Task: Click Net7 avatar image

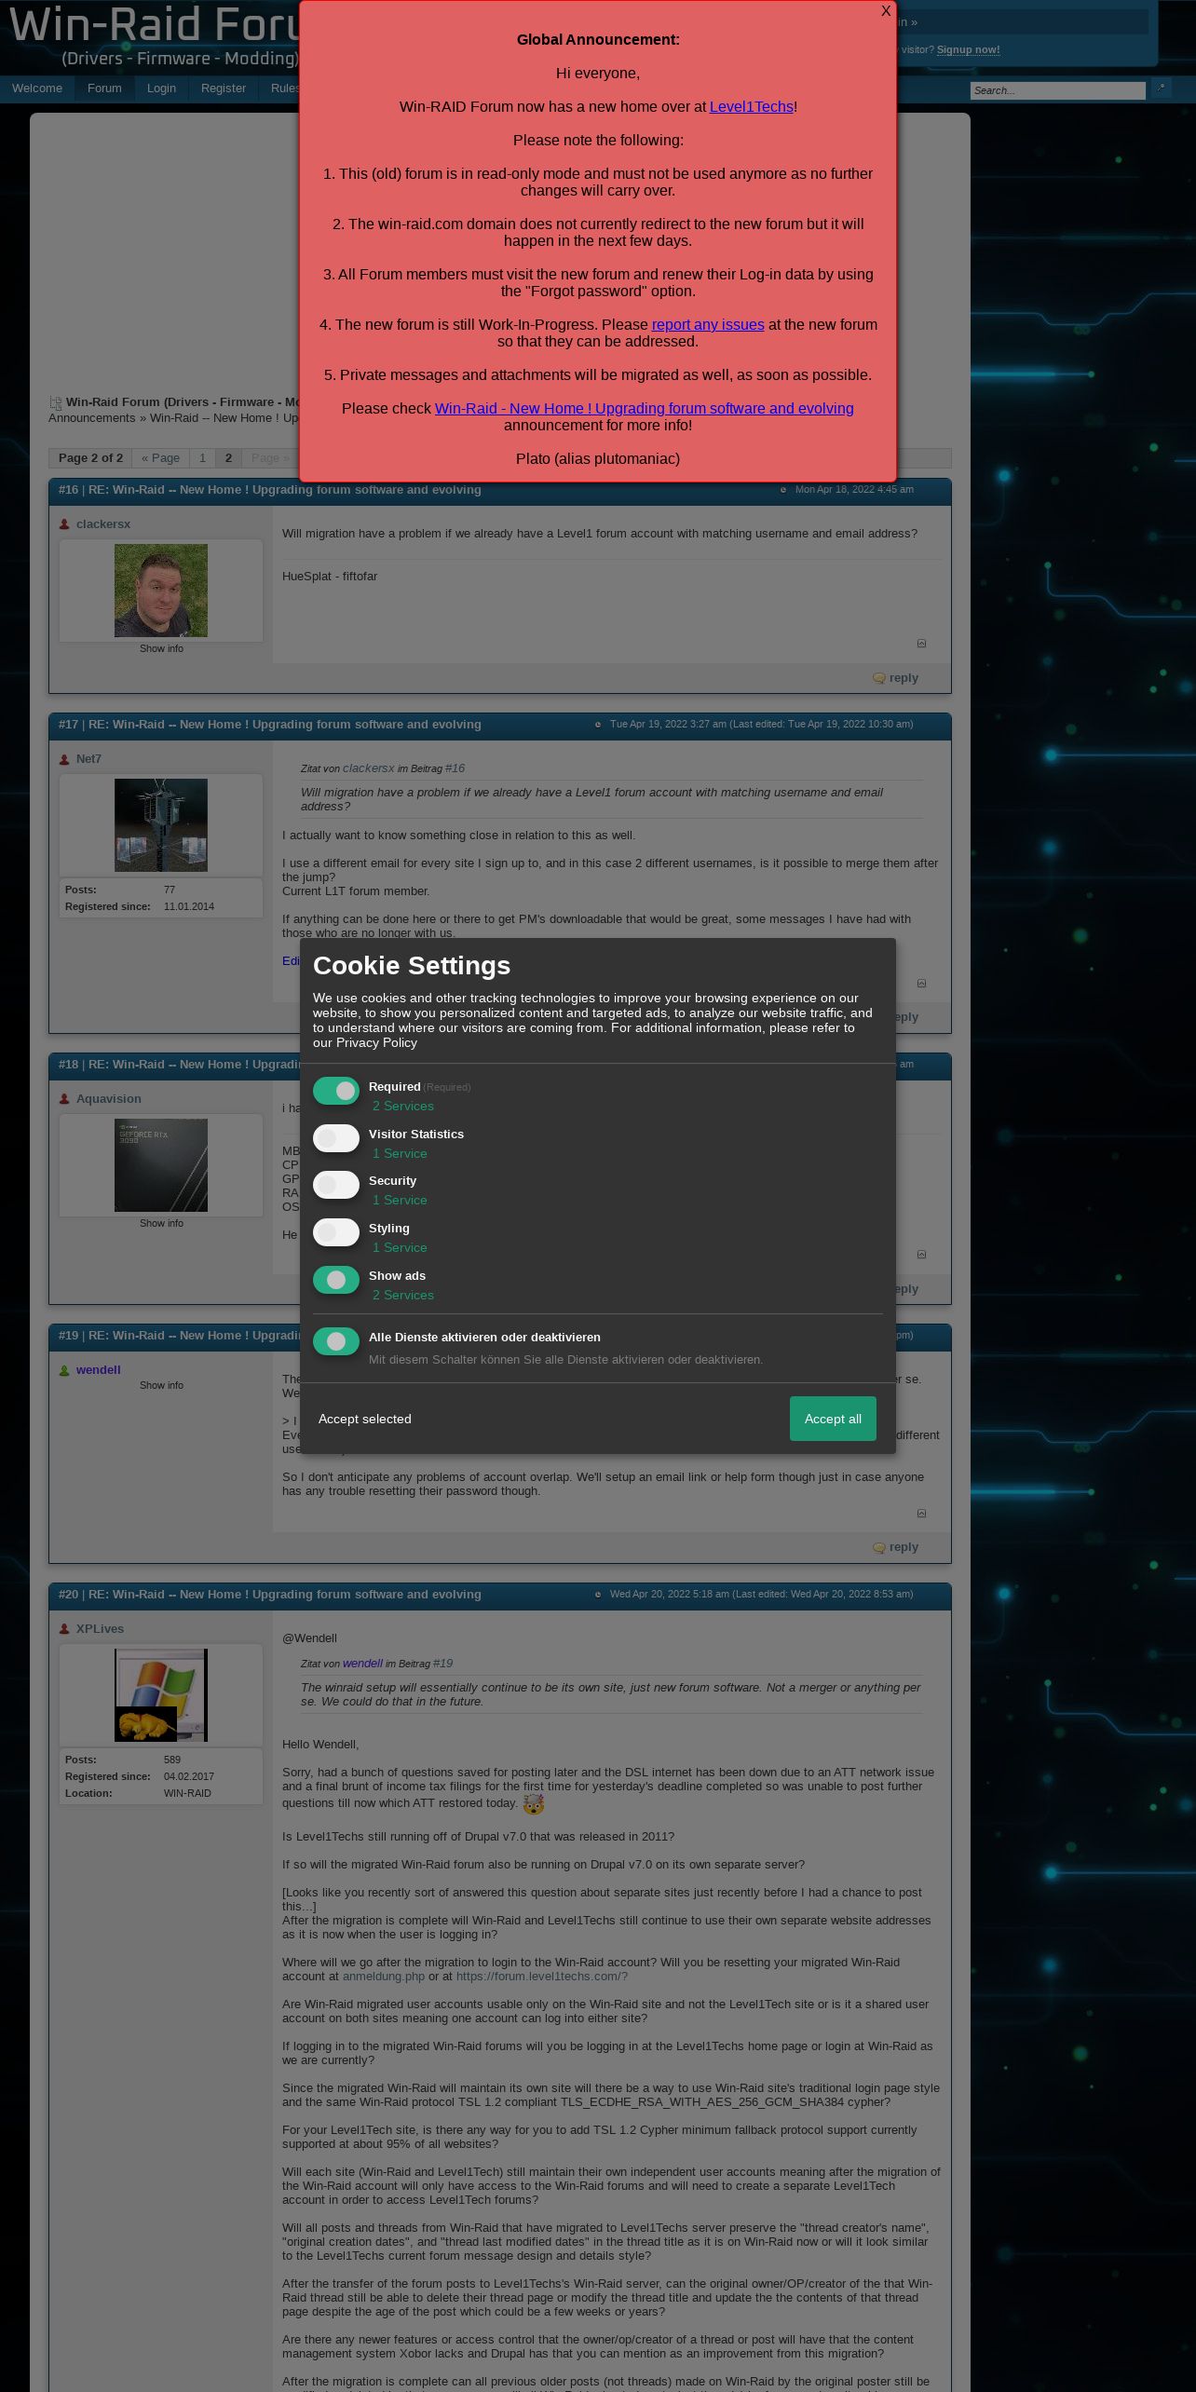Action: click(x=161, y=825)
